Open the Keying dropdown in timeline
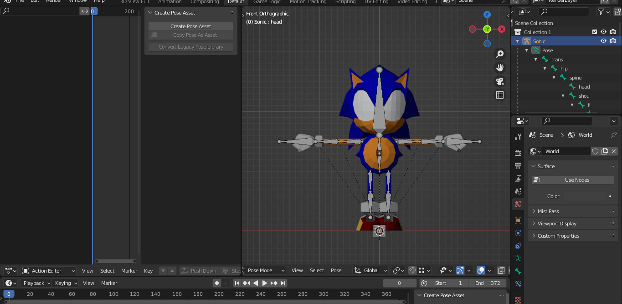 tap(66, 283)
